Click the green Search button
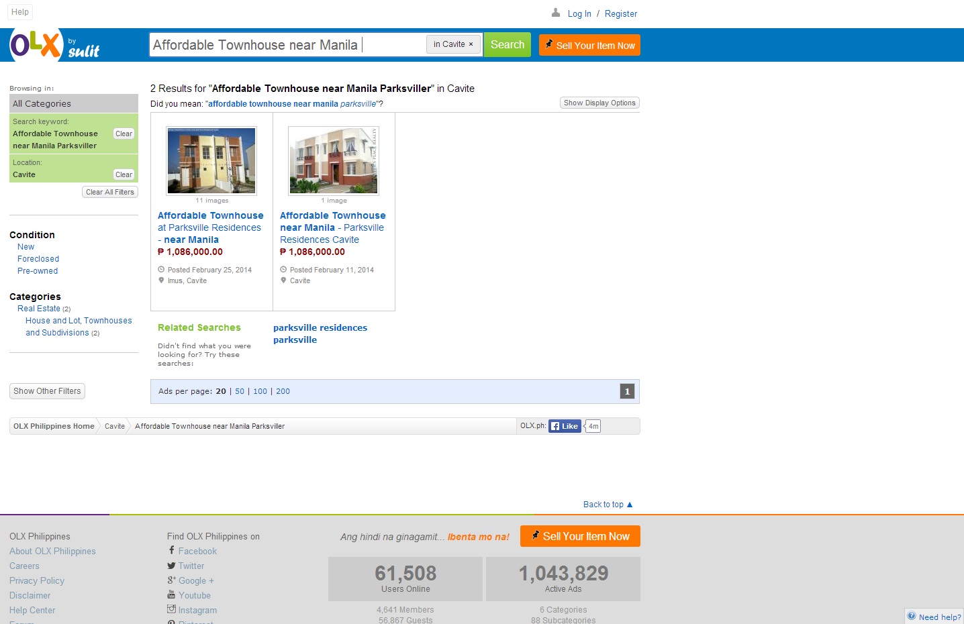The width and height of the screenshot is (964, 624). point(508,45)
